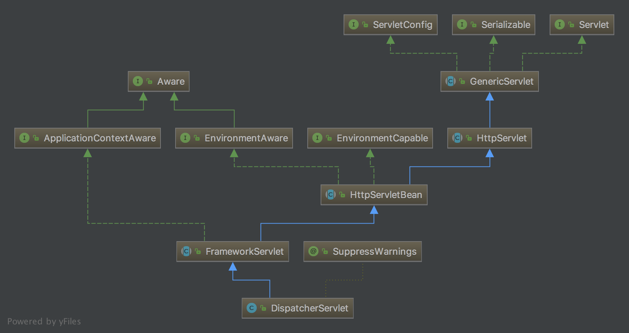This screenshot has width=629, height=333.
Task: Click the class icon on DispatcherServlet
Action: (x=252, y=308)
